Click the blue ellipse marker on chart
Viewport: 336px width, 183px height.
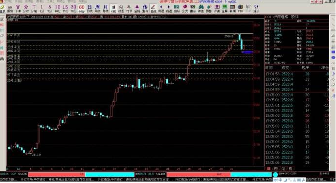[247, 52]
